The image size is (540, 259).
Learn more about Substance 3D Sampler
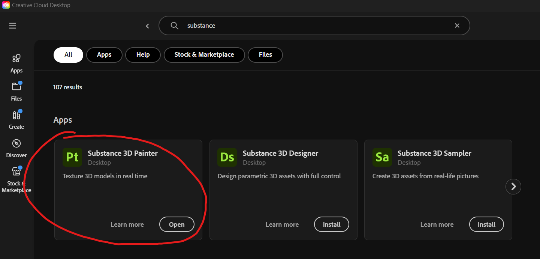click(437, 224)
